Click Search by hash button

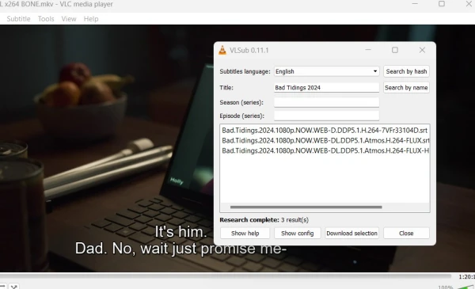[x=406, y=71]
